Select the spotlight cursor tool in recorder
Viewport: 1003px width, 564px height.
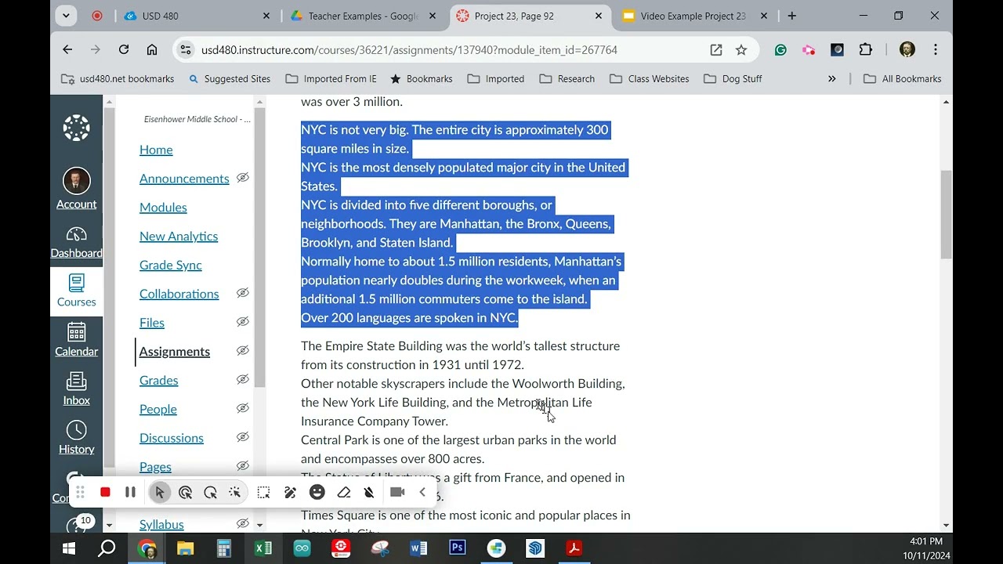pyautogui.click(x=234, y=492)
